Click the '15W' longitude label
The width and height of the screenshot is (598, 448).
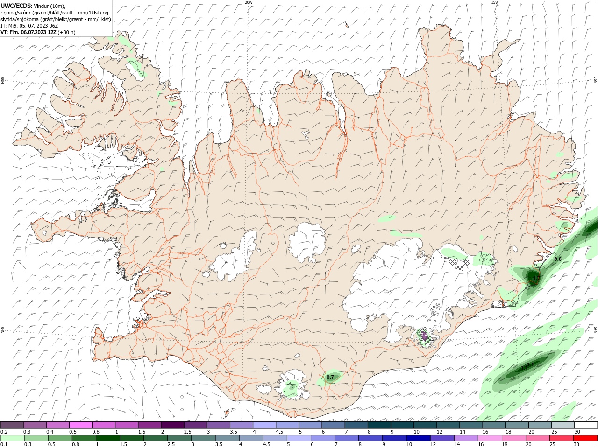point(495,2)
